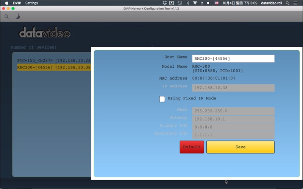The image size is (303, 189).
Task: Open Spotlight search in menu bar
Action: coord(287,3)
